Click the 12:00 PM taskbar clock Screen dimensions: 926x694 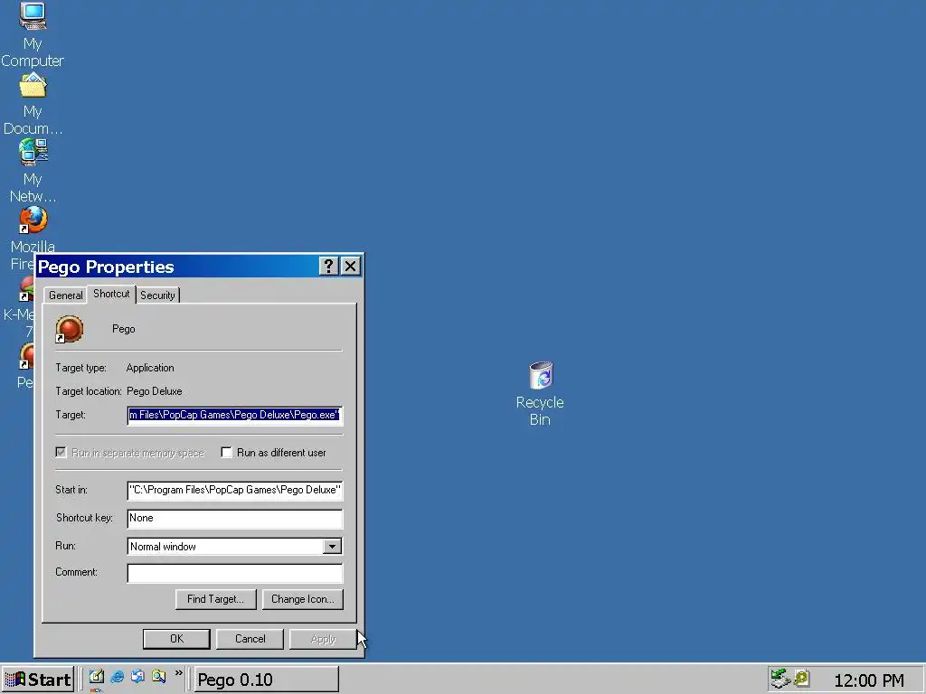(869, 680)
